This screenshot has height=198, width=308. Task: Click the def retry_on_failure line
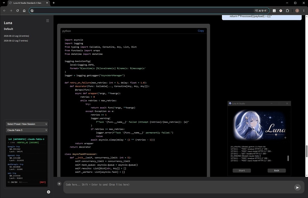tap(106, 83)
